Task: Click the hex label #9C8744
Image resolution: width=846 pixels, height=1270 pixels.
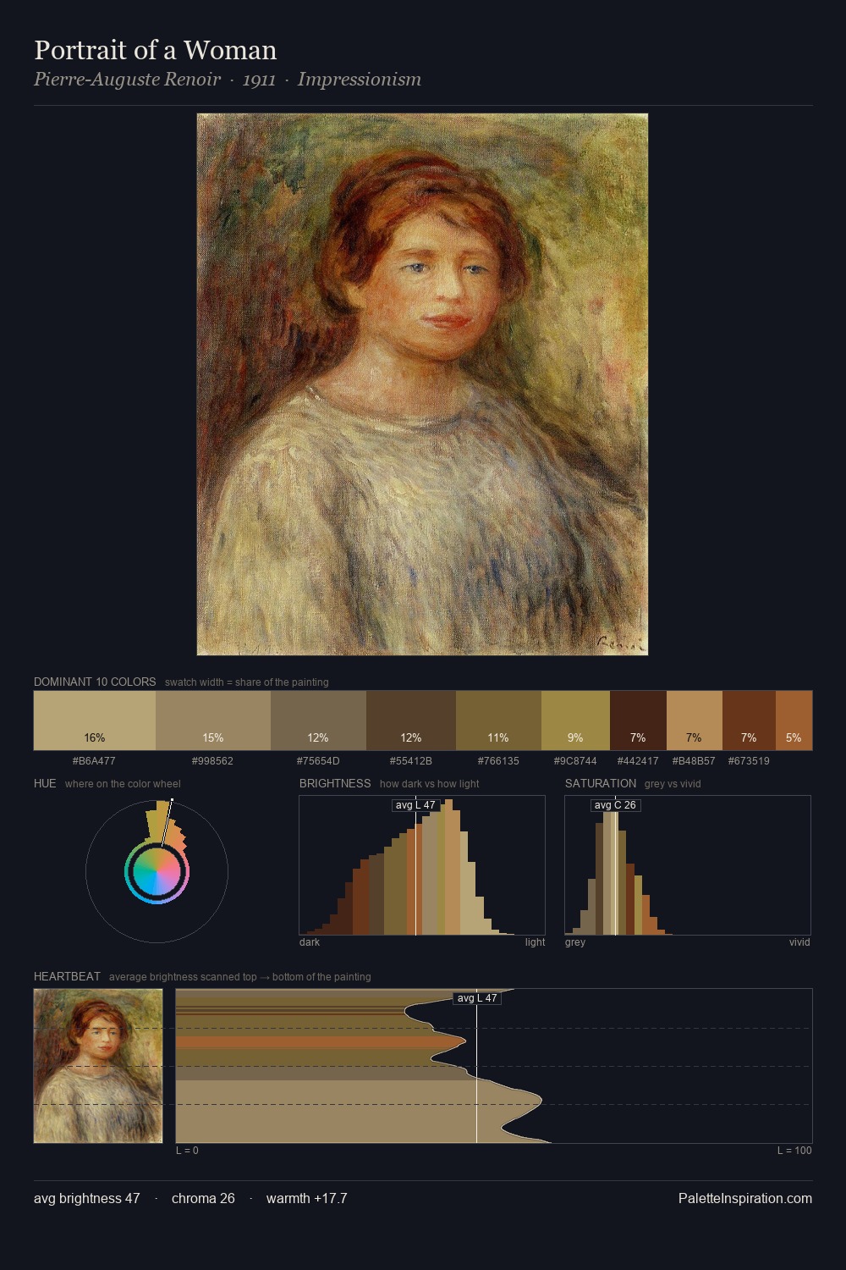Action: click(x=575, y=761)
